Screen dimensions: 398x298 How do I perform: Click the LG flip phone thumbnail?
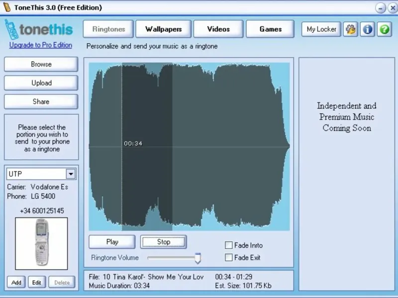(41, 243)
